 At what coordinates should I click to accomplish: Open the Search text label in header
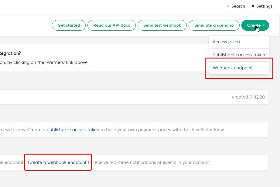pos(238,6)
